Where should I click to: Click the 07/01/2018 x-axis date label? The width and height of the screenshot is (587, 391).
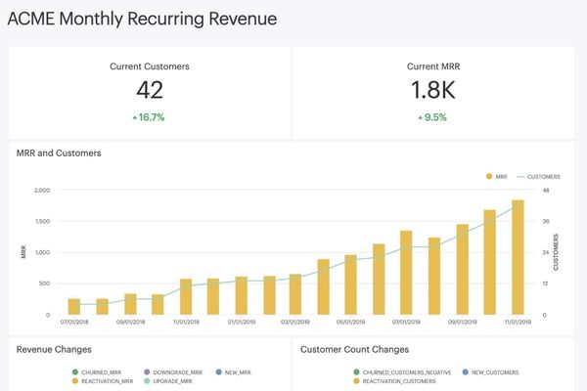pos(74,322)
